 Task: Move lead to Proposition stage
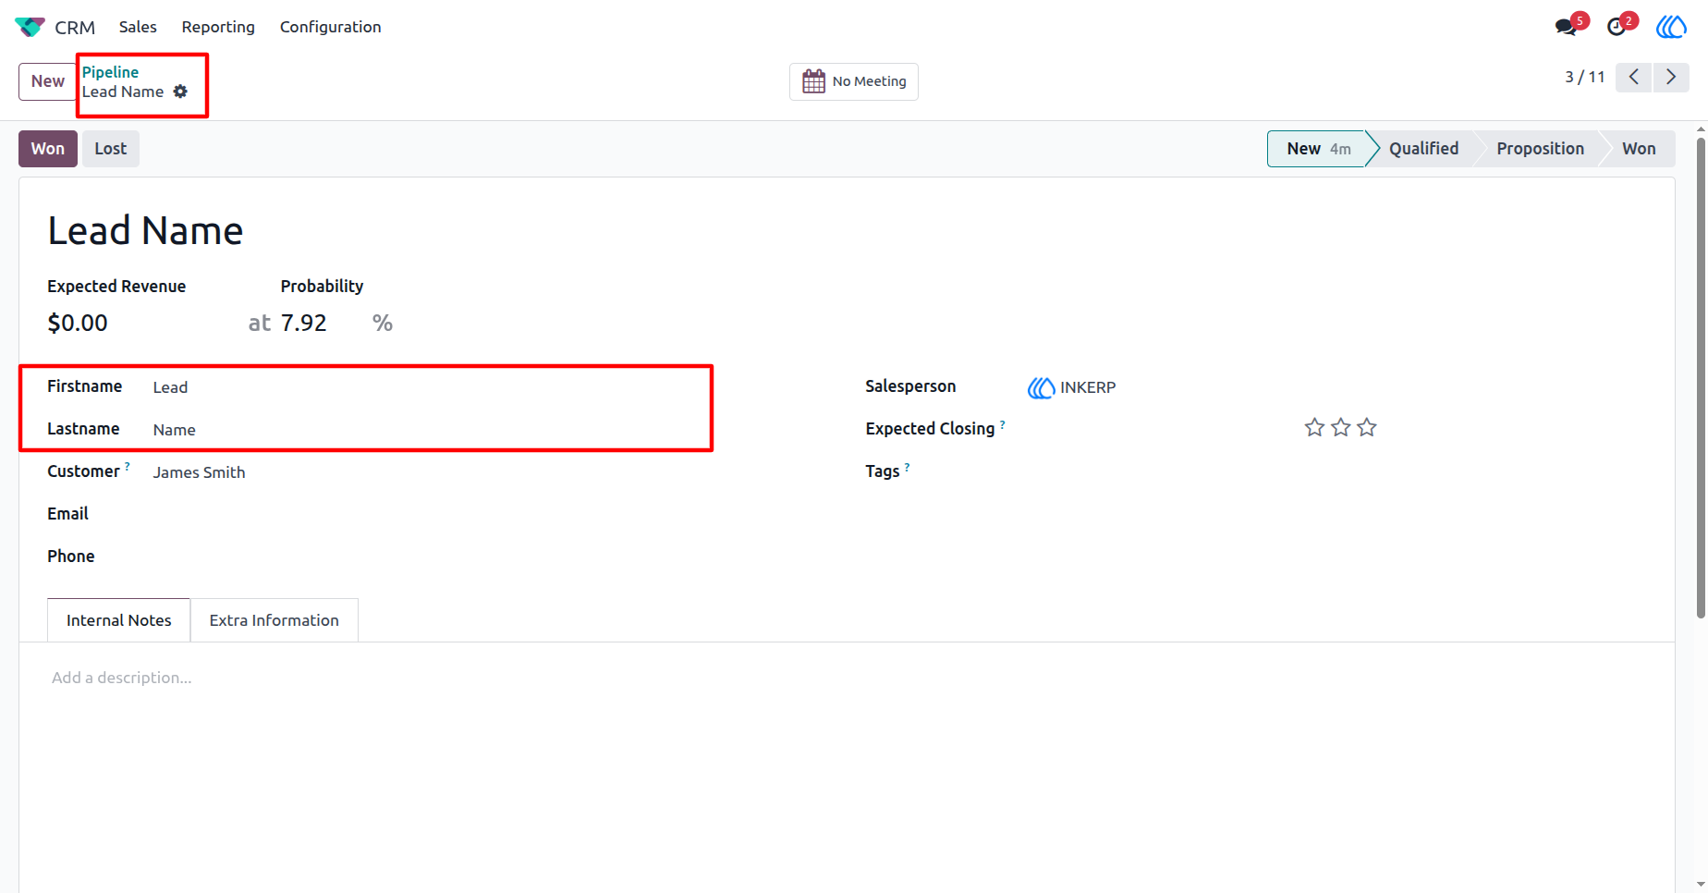click(1540, 149)
